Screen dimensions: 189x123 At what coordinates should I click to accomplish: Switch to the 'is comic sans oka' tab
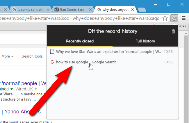[31, 10]
